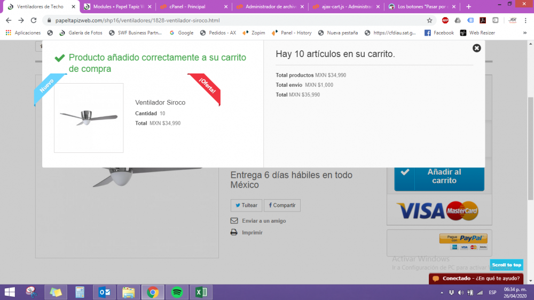
Task: Click the Scroll to top button
Action: tap(506, 265)
